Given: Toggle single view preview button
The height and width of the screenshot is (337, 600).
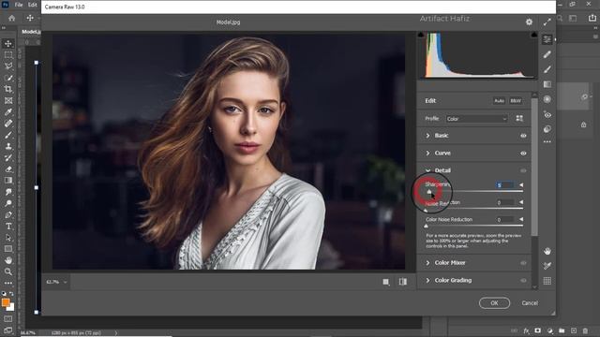Looking at the screenshot, I should pos(386,282).
